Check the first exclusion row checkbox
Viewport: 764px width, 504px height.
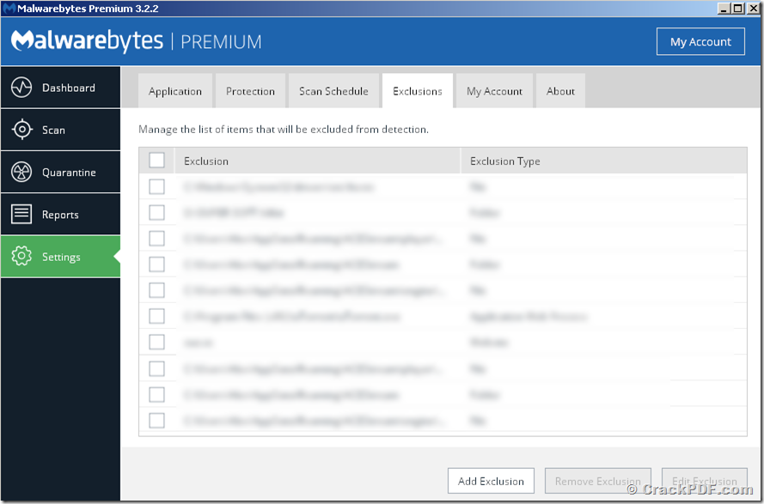(x=157, y=186)
